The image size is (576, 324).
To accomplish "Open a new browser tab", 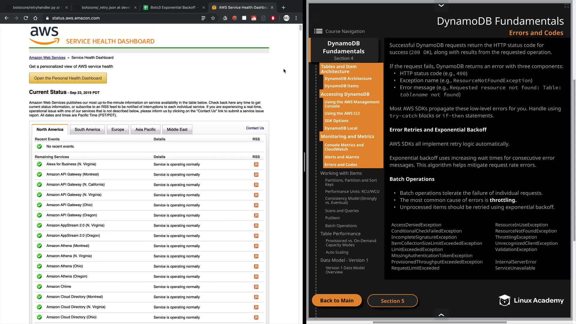I will pyautogui.click(x=283, y=7).
